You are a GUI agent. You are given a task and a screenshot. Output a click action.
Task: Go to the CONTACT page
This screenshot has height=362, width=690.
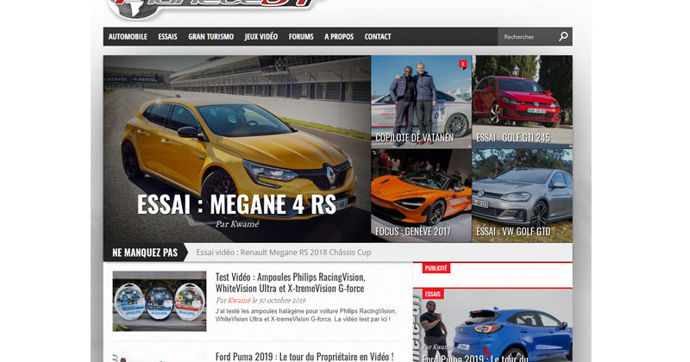point(378,36)
